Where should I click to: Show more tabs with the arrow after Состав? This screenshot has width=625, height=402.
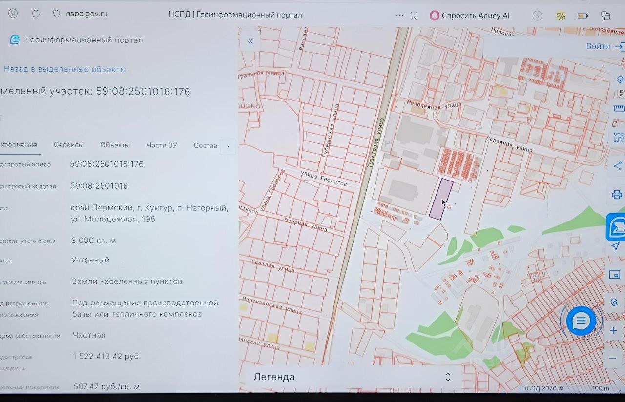point(228,146)
